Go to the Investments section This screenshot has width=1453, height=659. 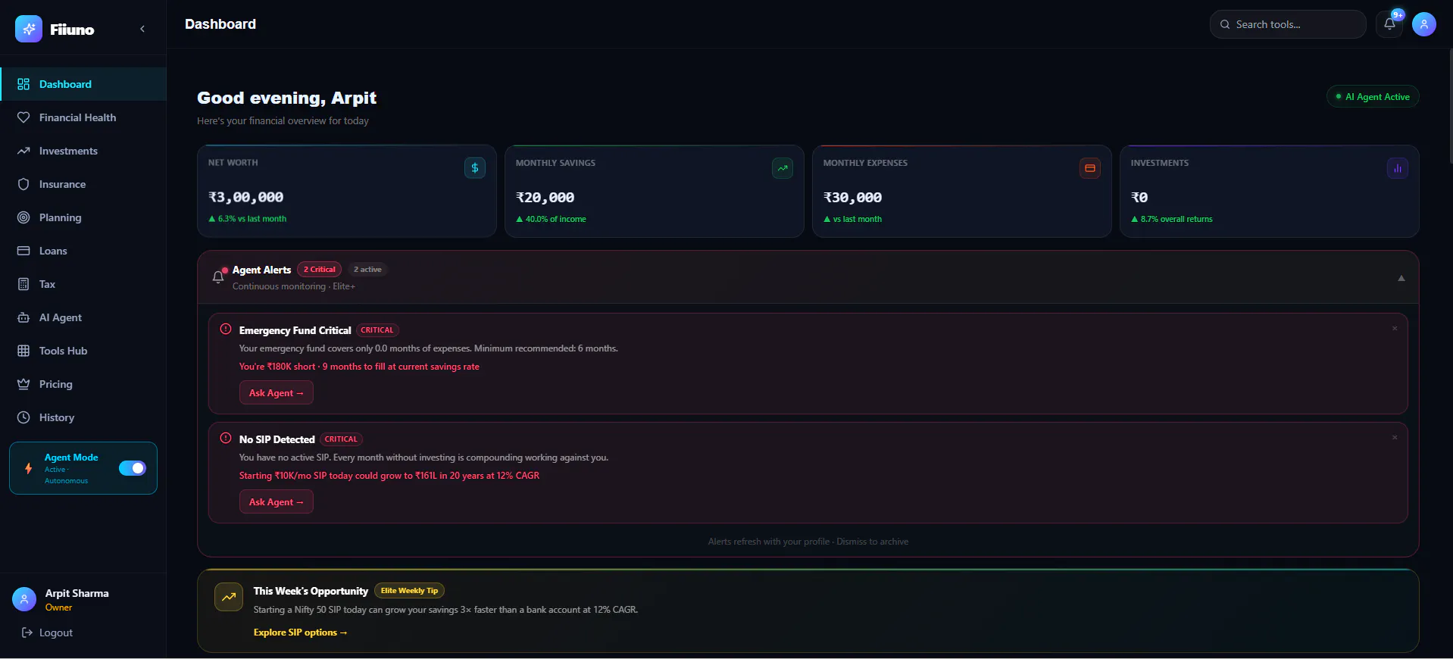click(x=83, y=151)
